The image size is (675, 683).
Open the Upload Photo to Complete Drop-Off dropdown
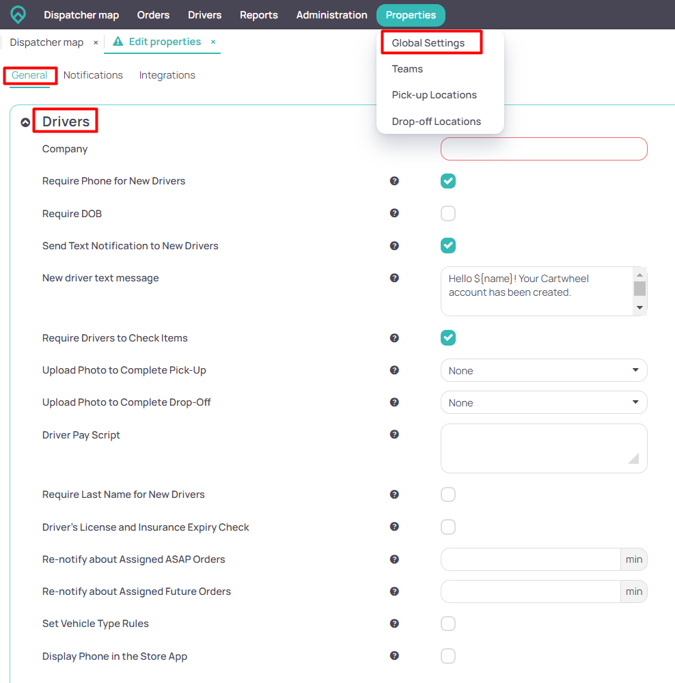coord(544,402)
